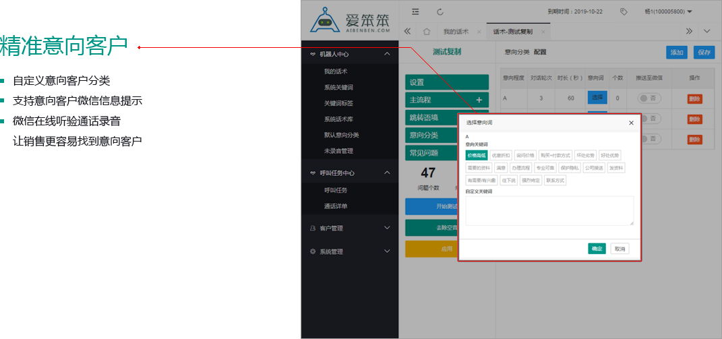Click the double right arrow tab scroller

(x=690, y=31)
